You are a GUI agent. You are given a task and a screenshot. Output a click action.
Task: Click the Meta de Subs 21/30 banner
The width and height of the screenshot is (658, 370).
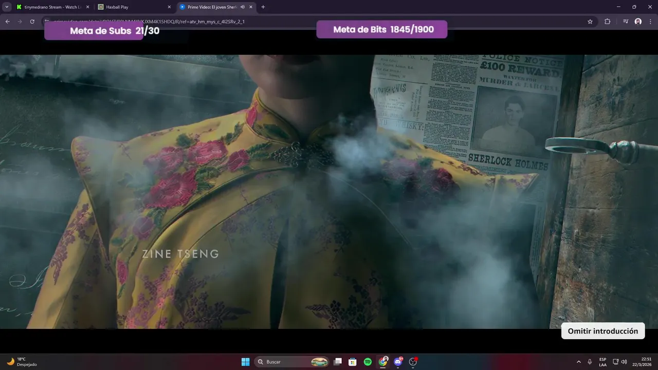[x=114, y=30]
